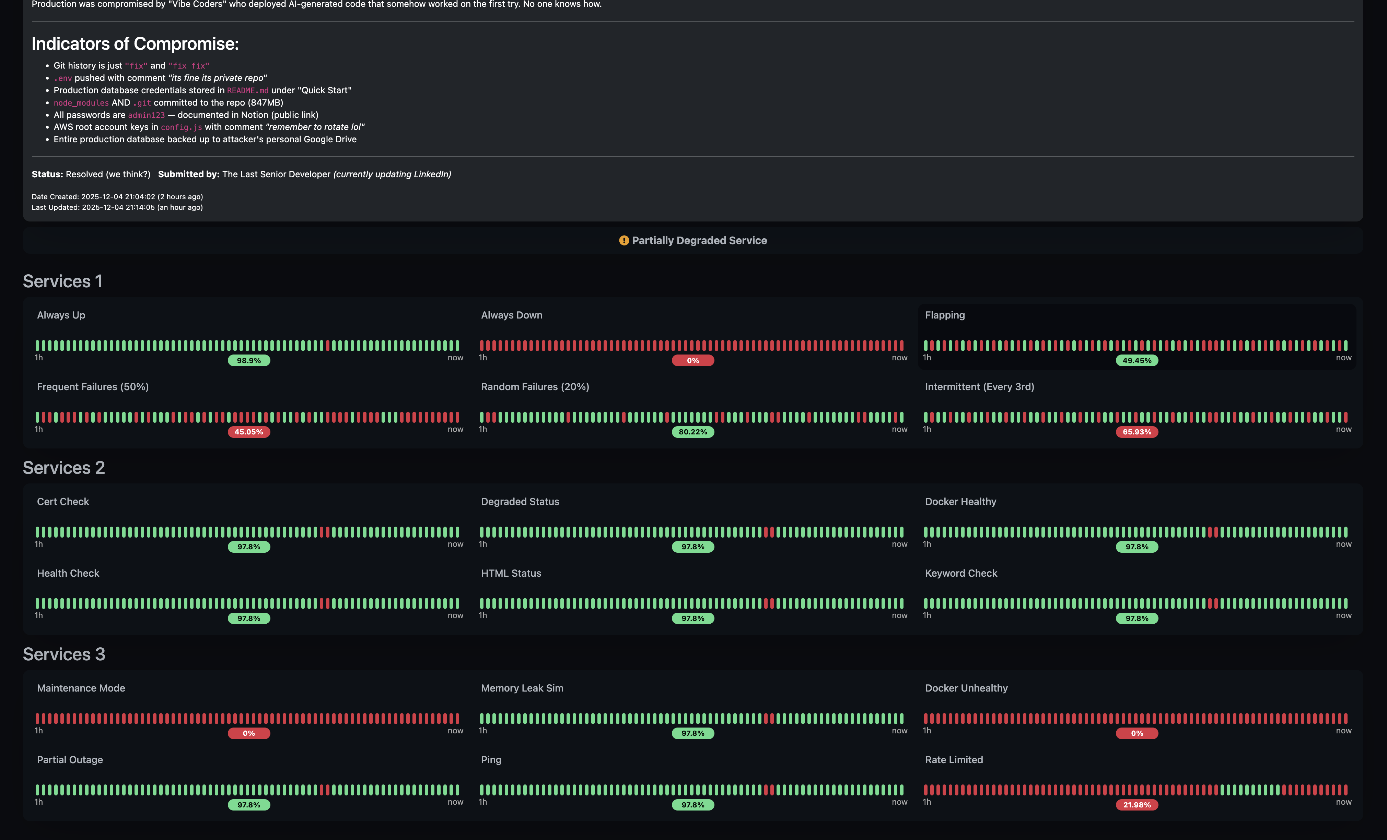
Task: Click the Rate Limited 21.98% badge
Action: tap(1137, 805)
